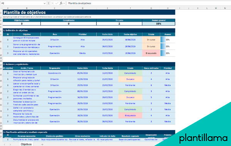231x146 pixels.
Task: Click the 'En curso' summary header
Action: 119,20
